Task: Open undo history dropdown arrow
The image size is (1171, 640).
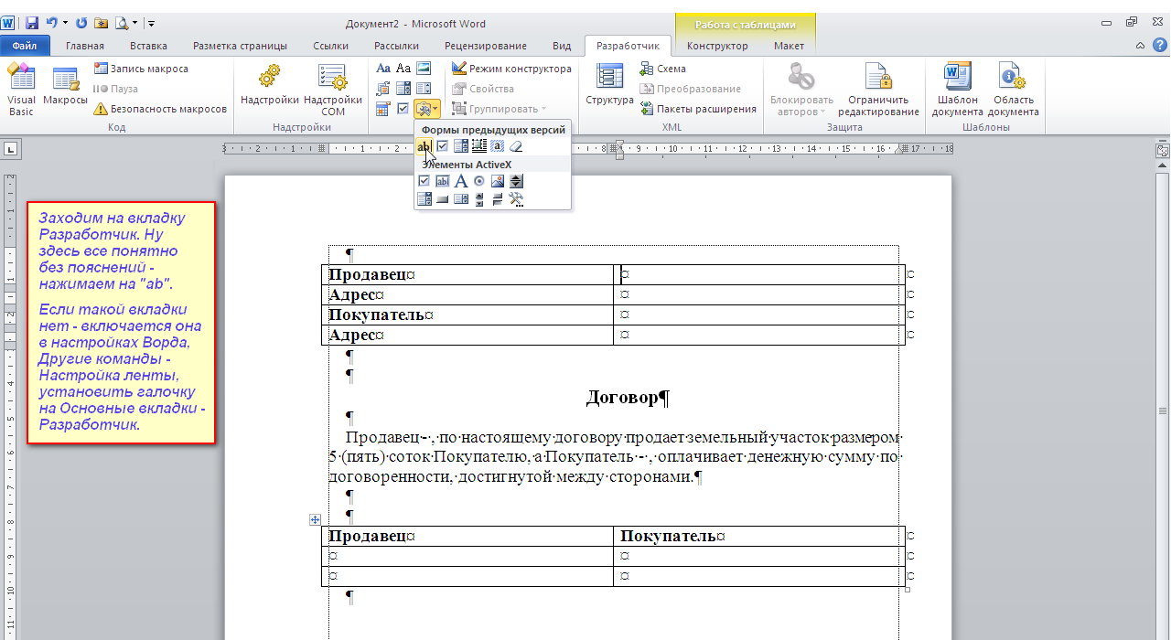Action: [x=65, y=23]
